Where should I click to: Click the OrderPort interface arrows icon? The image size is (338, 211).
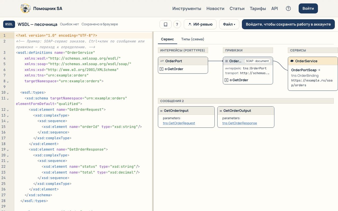(x=162, y=61)
